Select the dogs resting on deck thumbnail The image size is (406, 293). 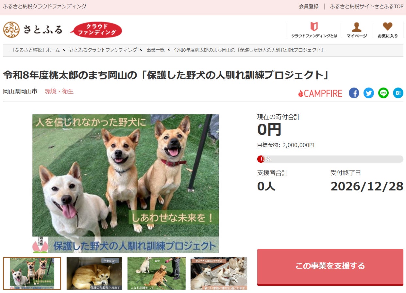pos(219,273)
